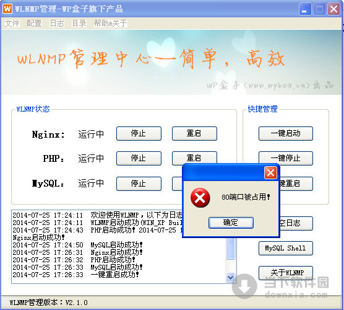The image size is (344, 310).
Task: Open the 文件 menu
Action: 12,24
